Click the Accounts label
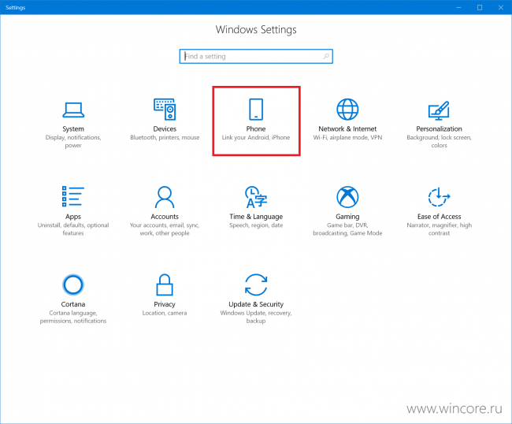This screenshot has height=424, width=512. [165, 217]
